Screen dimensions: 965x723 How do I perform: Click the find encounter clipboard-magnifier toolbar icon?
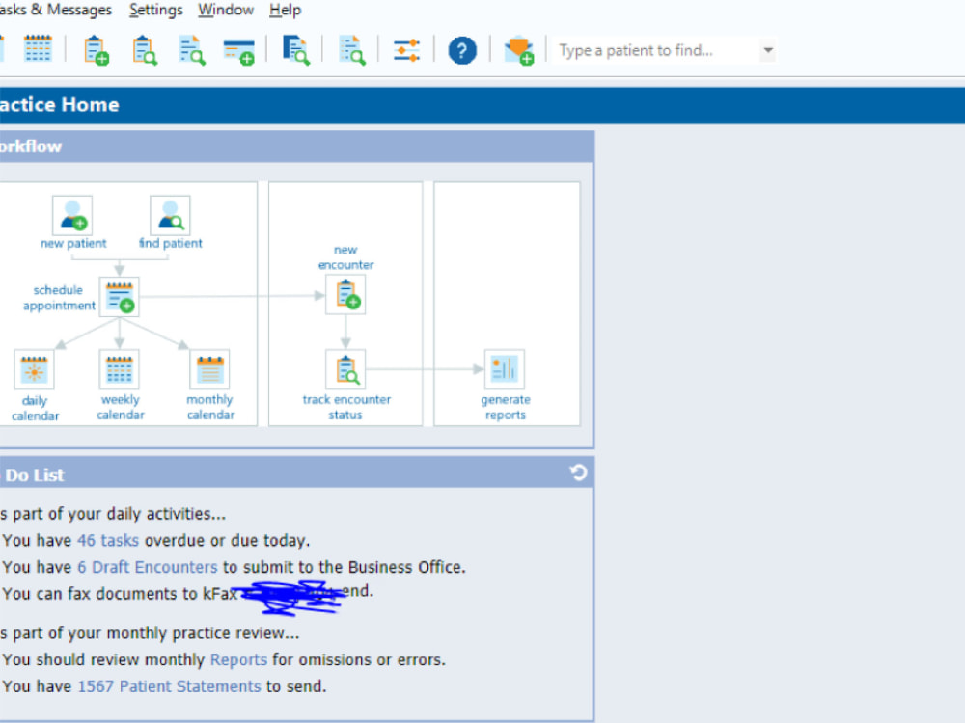coord(145,50)
